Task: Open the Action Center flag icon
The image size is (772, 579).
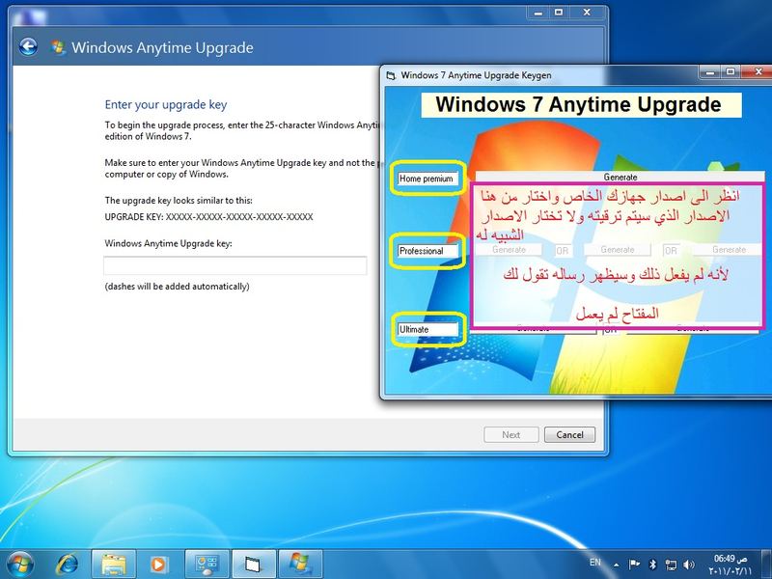Action: [634, 564]
